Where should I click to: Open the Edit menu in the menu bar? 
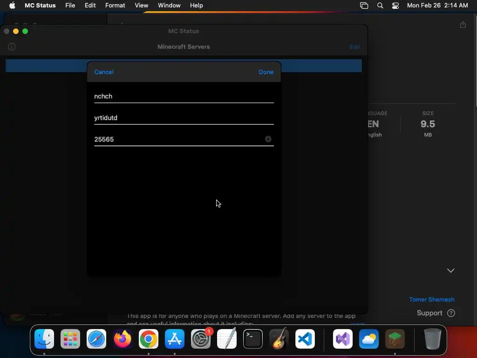[90, 6]
